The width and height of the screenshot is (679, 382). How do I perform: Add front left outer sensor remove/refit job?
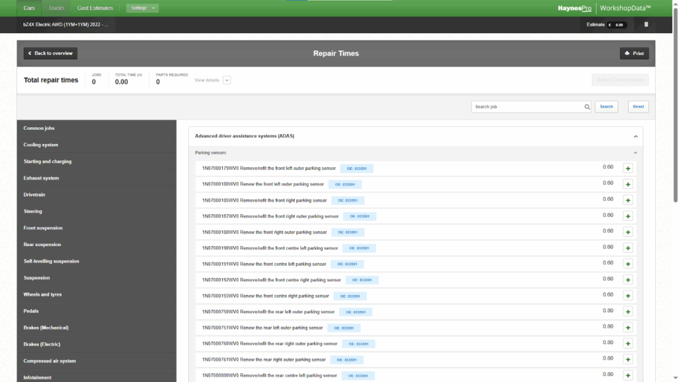[x=628, y=168]
